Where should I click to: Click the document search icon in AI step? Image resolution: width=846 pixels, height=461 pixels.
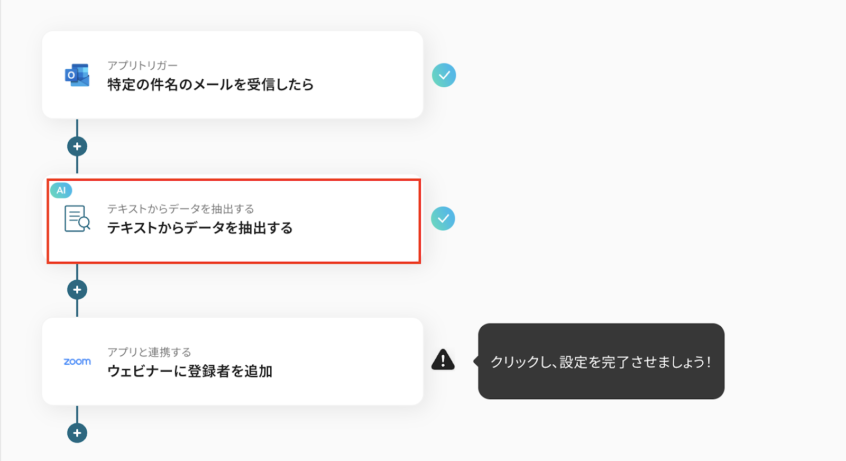[x=77, y=218]
